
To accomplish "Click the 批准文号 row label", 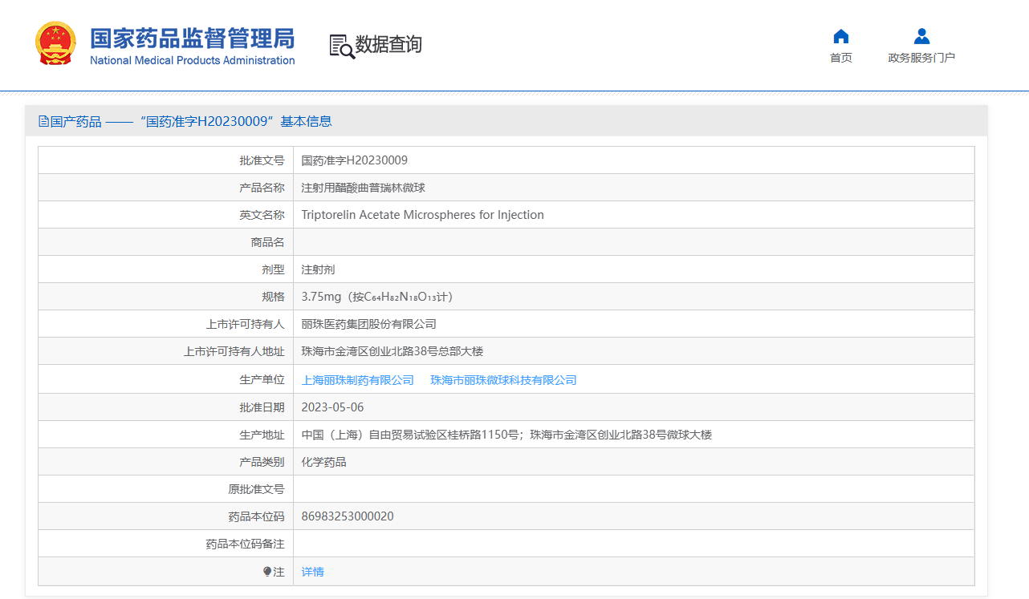I will pos(262,160).
